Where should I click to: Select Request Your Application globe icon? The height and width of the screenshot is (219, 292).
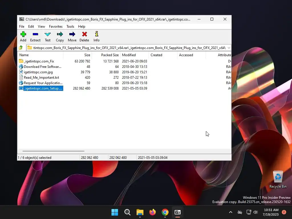click(21, 83)
